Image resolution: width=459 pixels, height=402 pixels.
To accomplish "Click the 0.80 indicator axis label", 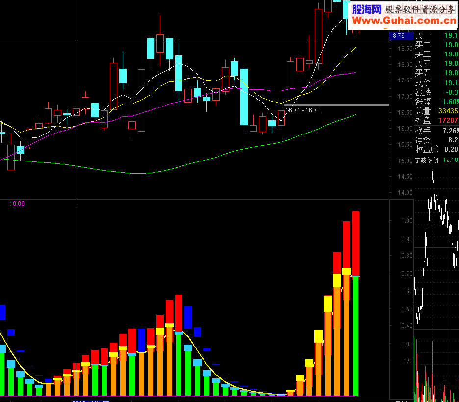I will point(407,256).
